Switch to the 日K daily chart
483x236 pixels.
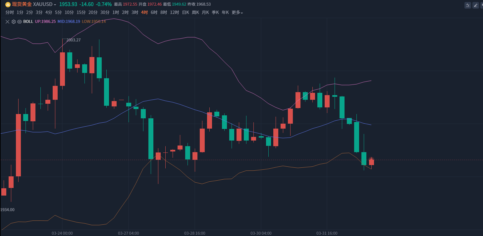pyautogui.click(x=186, y=13)
